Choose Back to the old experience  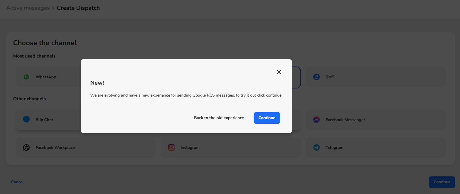coord(219,118)
